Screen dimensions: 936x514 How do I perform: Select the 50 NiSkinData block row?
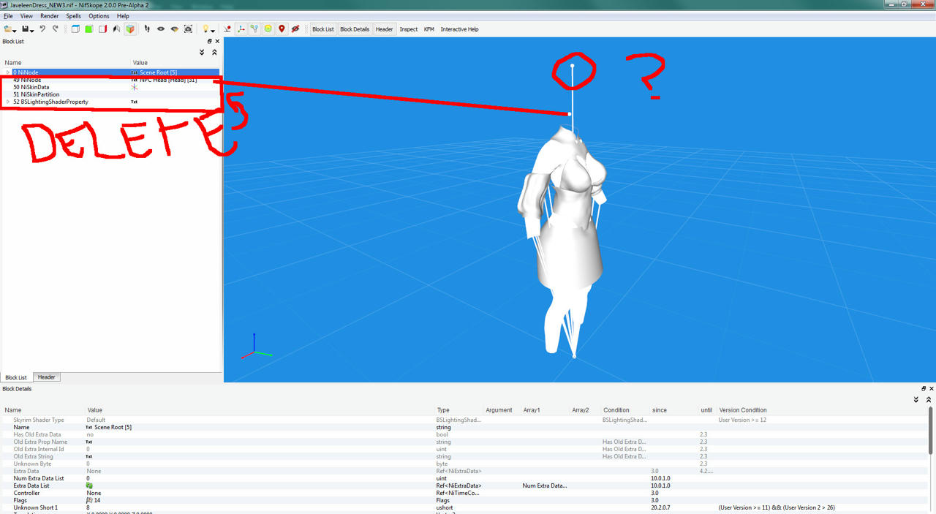(110, 87)
